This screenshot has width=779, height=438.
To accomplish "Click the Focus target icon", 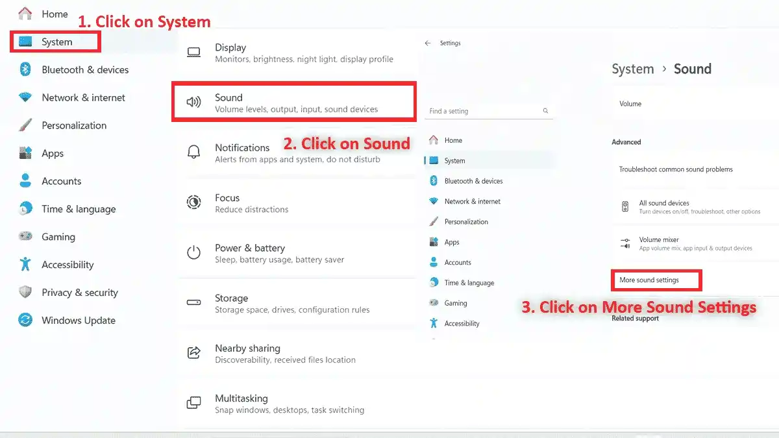I will click(x=193, y=202).
